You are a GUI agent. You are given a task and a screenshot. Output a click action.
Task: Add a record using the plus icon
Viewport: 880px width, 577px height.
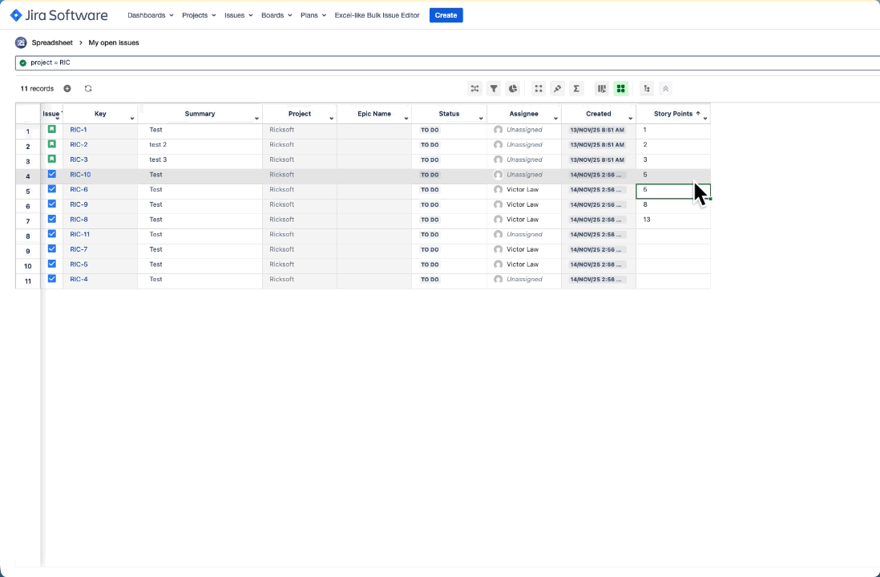pos(67,88)
